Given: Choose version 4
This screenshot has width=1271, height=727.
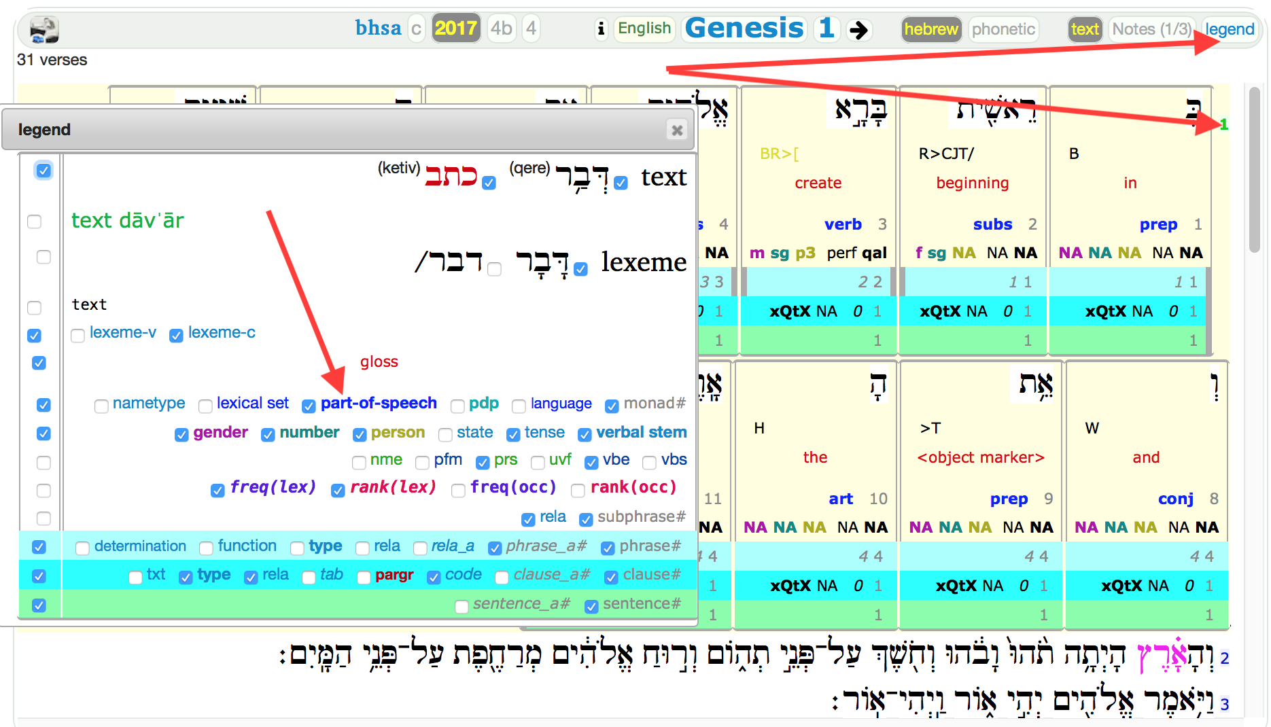Looking at the screenshot, I should coord(532,29).
